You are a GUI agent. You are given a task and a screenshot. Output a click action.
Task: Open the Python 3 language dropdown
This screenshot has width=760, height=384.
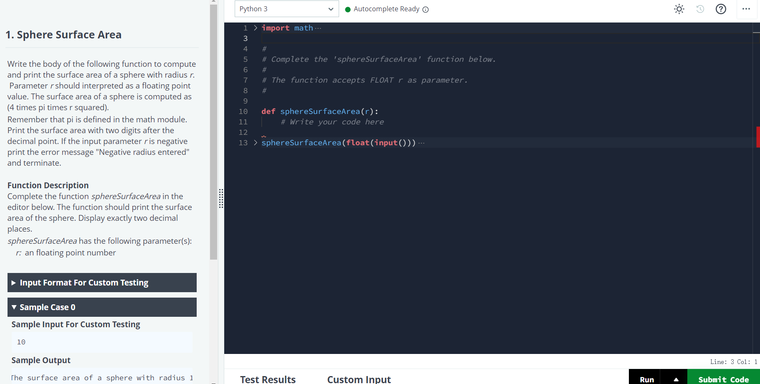(286, 9)
